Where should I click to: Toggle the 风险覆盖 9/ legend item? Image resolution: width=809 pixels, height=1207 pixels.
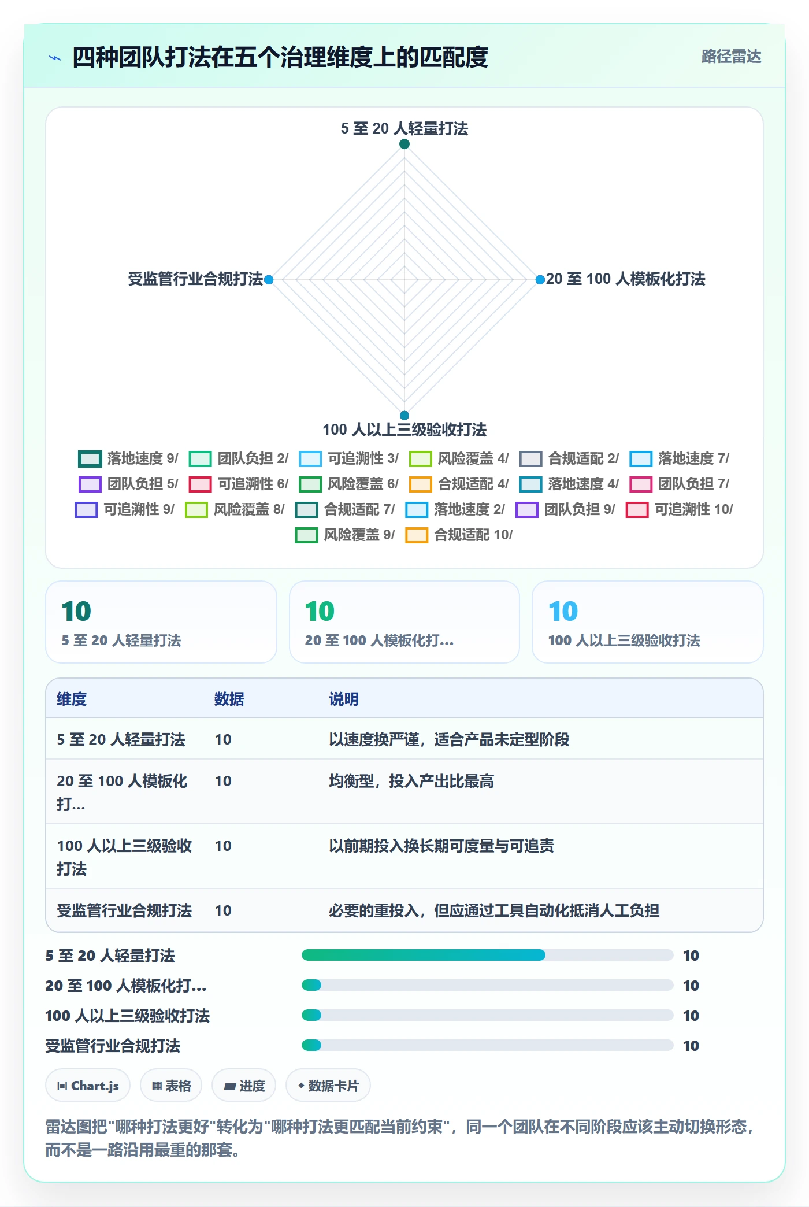pyautogui.click(x=346, y=535)
